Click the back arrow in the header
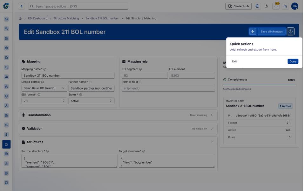 pyautogui.click(x=253, y=32)
